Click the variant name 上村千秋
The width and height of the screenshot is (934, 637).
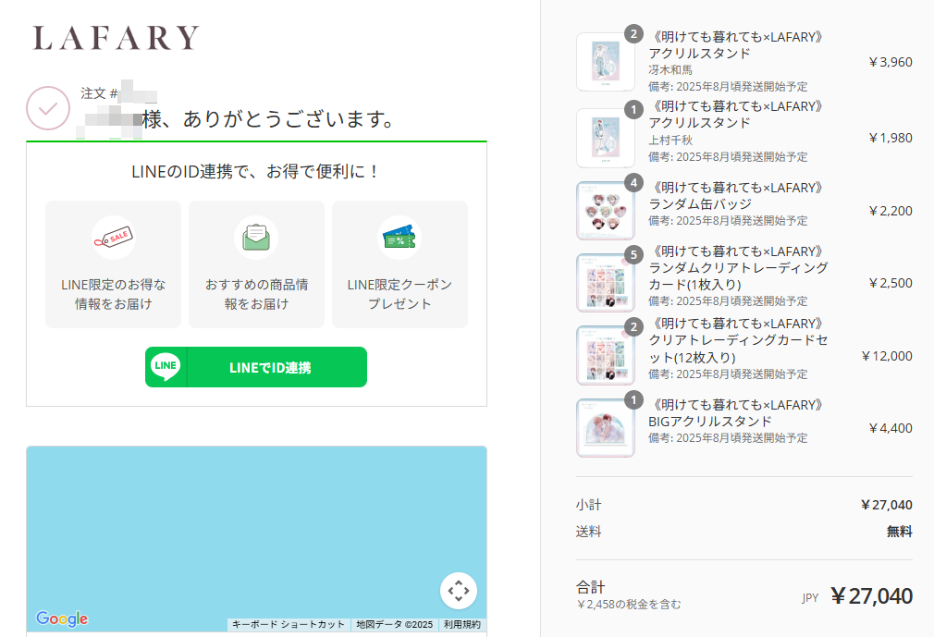coord(670,140)
